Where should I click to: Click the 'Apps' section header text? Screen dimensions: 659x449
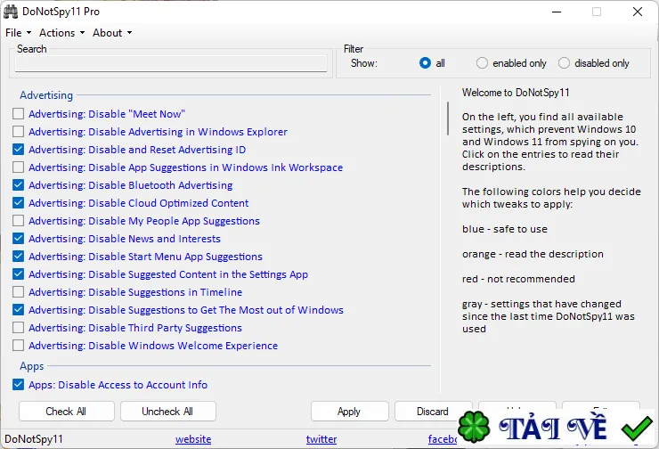click(x=31, y=366)
